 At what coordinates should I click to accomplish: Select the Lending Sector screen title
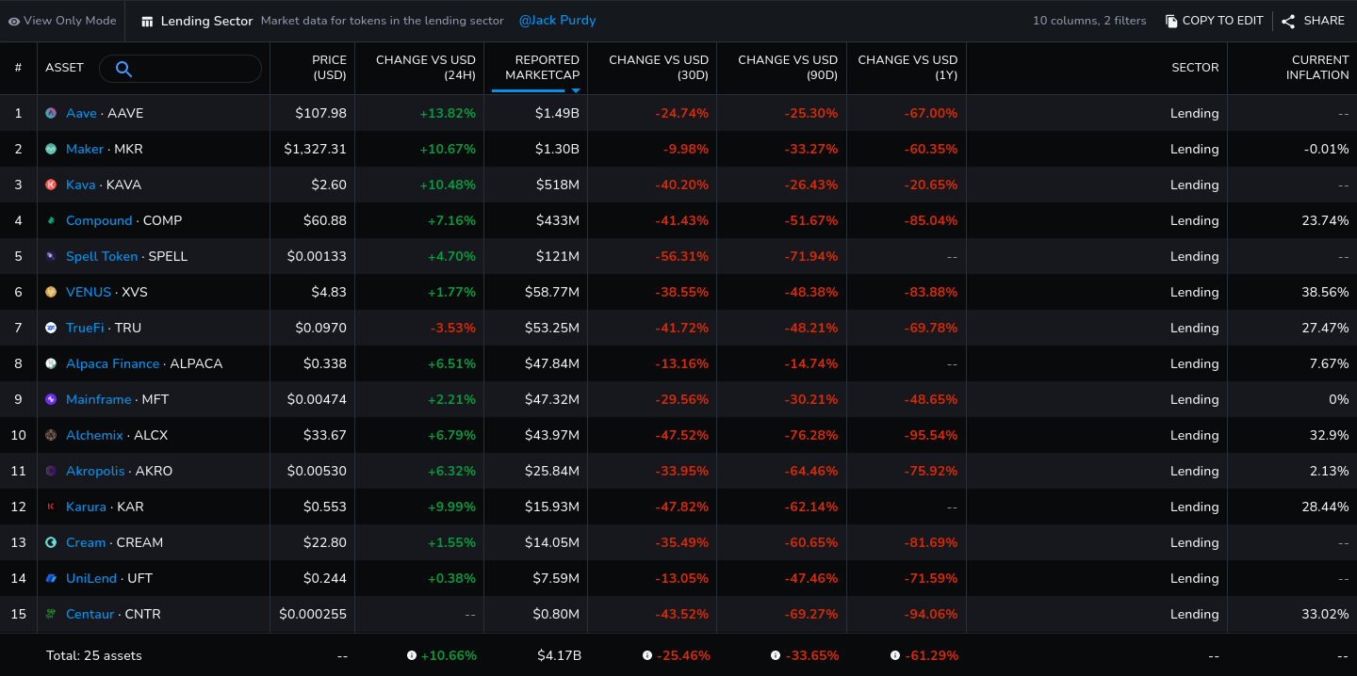pyautogui.click(x=207, y=21)
